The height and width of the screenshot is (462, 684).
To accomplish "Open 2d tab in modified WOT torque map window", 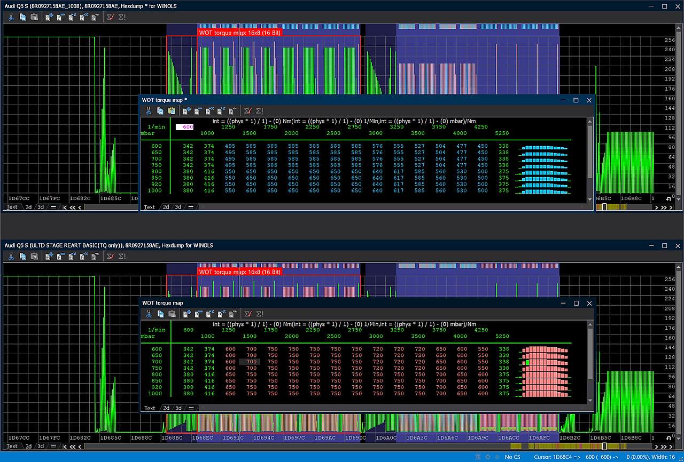I will coord(166,207).
